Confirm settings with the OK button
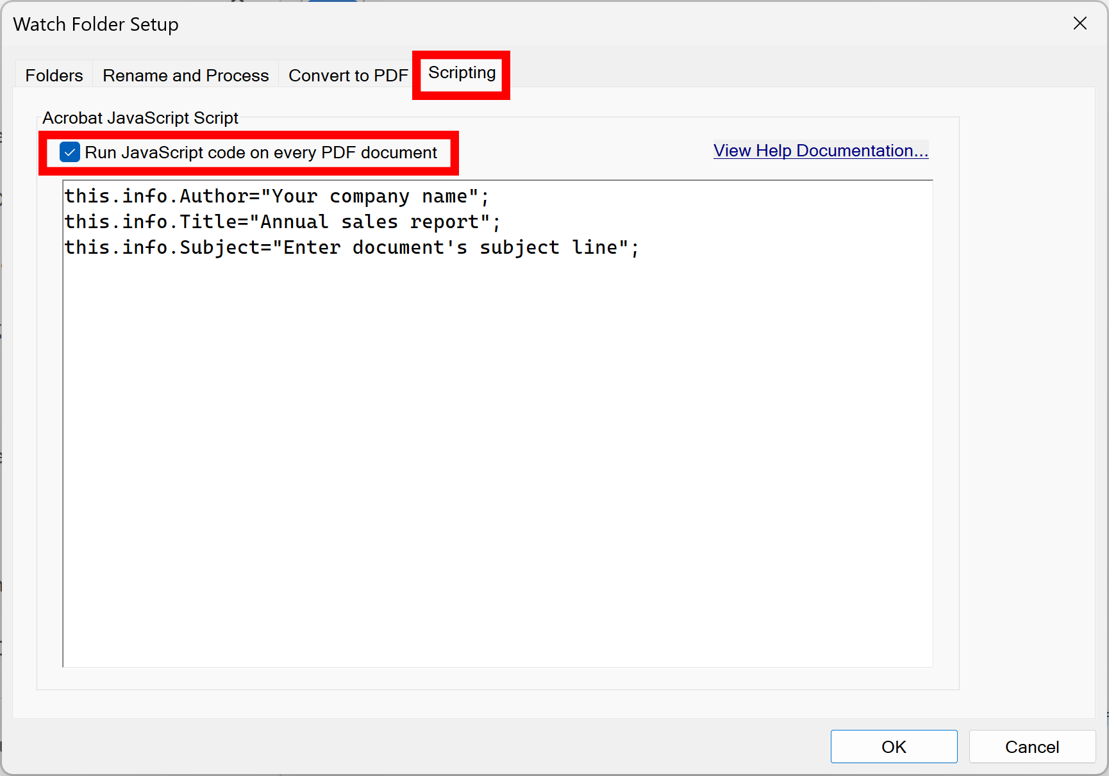Screen dimensions: 1109x776 point(894,747)
